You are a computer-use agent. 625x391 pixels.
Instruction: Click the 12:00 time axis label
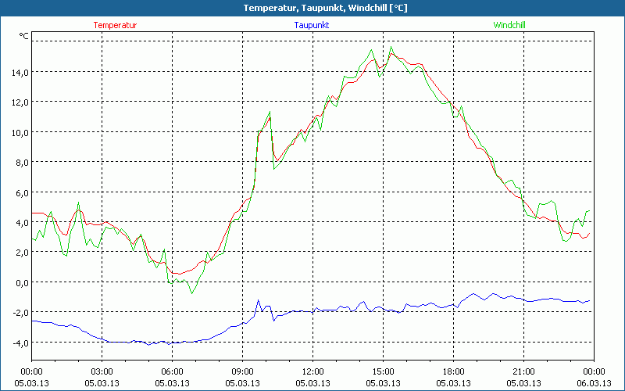tap(313, 372)
